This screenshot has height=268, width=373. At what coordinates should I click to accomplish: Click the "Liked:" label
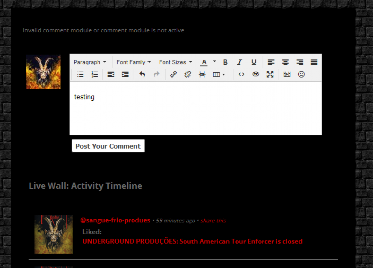92,232
